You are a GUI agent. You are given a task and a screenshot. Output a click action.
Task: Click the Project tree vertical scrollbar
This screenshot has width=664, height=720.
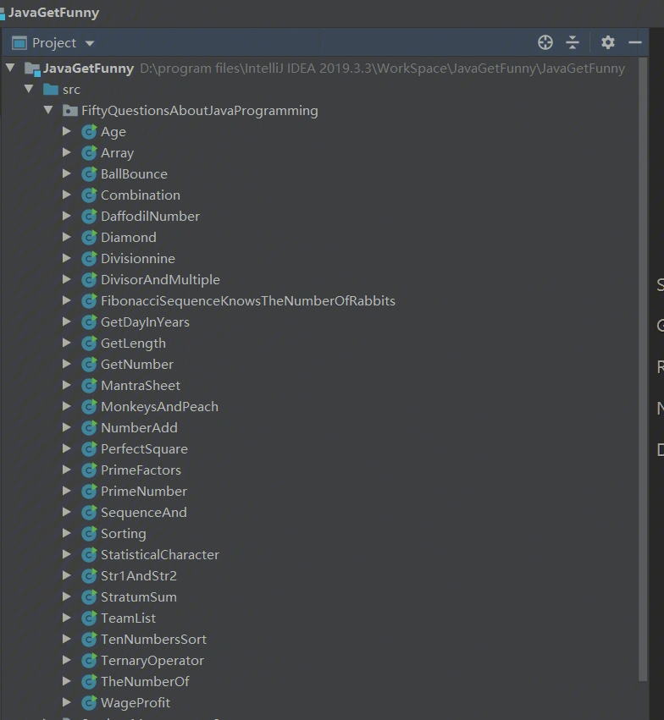[x=643, y=369]
